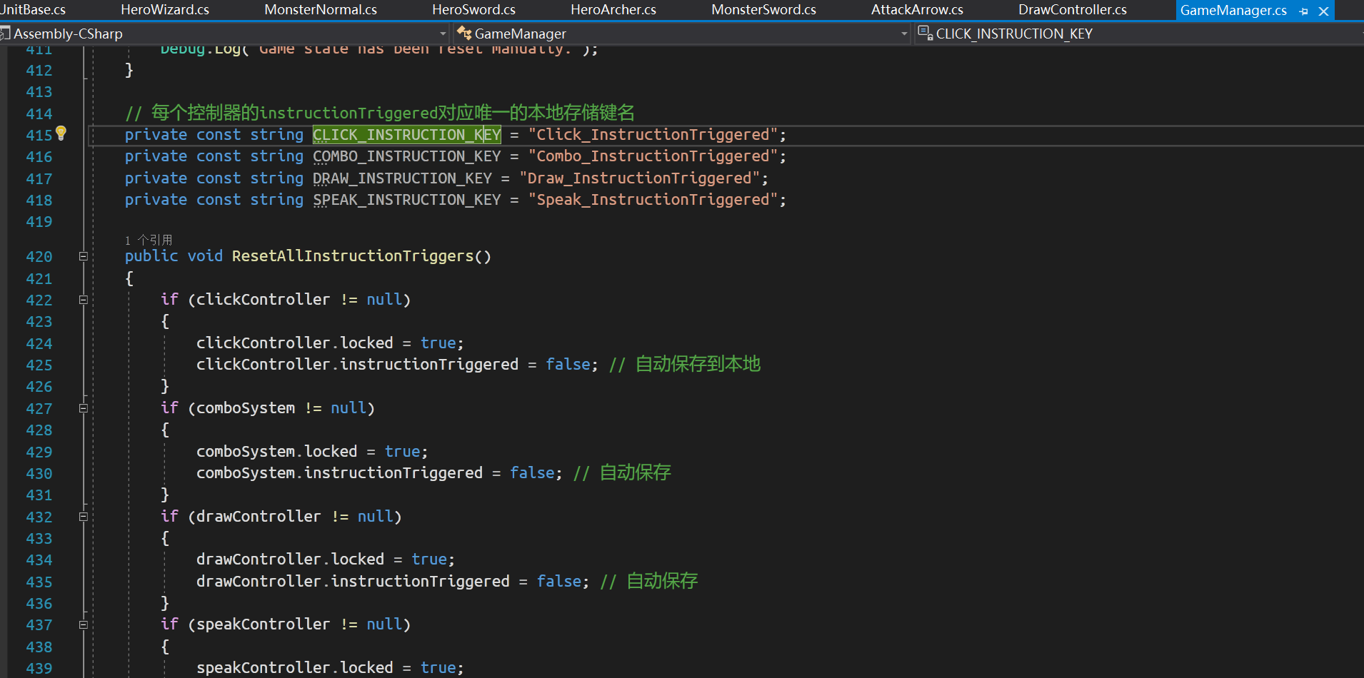This screenshot has width=1364, height=678.
Task: Click the "Speak_InstructionTriggered" string literal
Action: [653, 200]
